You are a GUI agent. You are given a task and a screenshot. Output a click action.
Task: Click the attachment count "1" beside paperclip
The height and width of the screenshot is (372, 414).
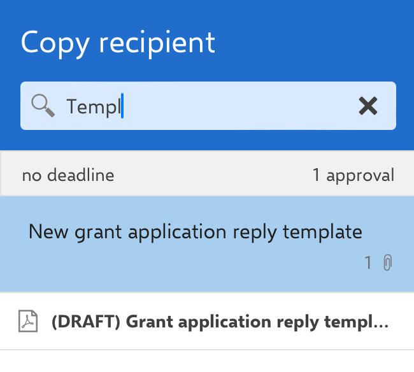click(368, 262)
